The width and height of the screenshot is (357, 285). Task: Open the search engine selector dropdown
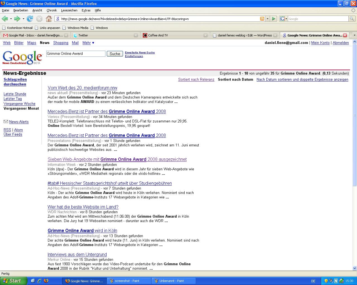[284, 19]
